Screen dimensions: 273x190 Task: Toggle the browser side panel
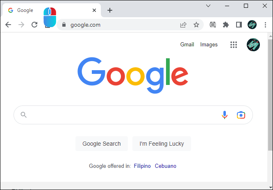(239, 25)
